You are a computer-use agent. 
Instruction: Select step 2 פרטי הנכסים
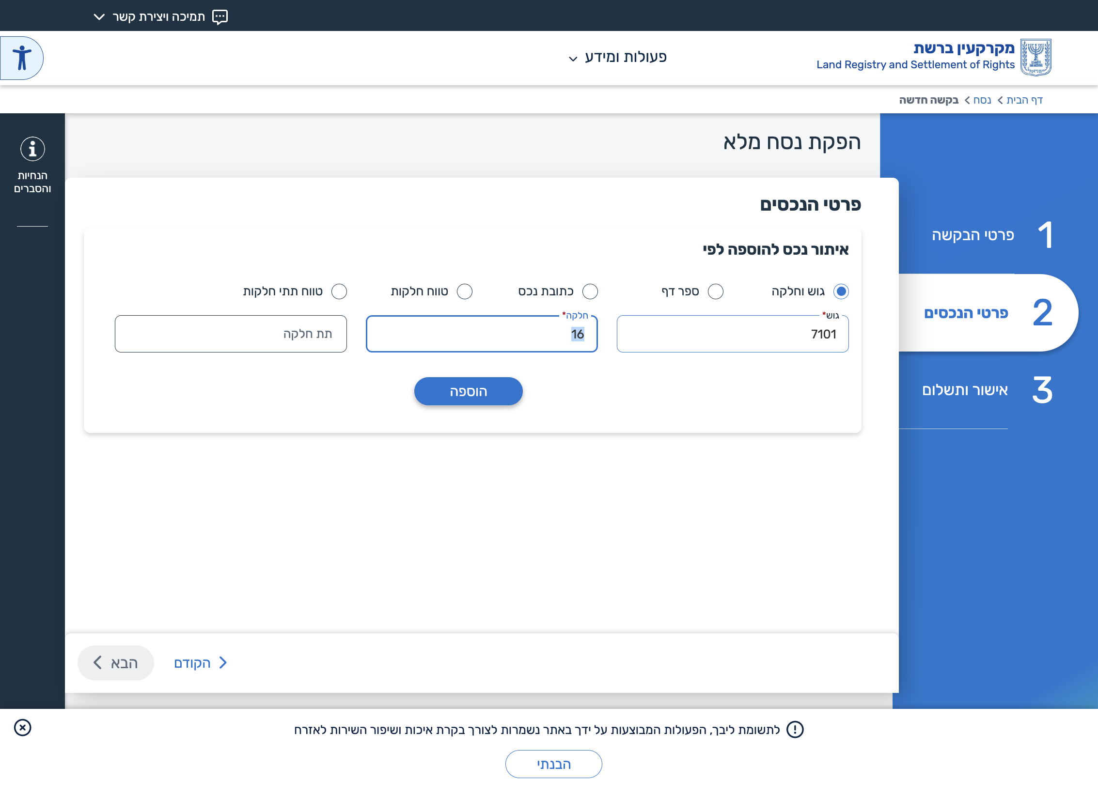point(988,313)
